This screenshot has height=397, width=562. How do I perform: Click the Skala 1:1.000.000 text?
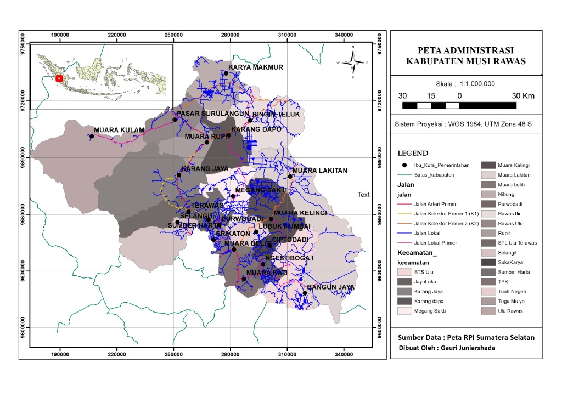click(x=465, y=84)
